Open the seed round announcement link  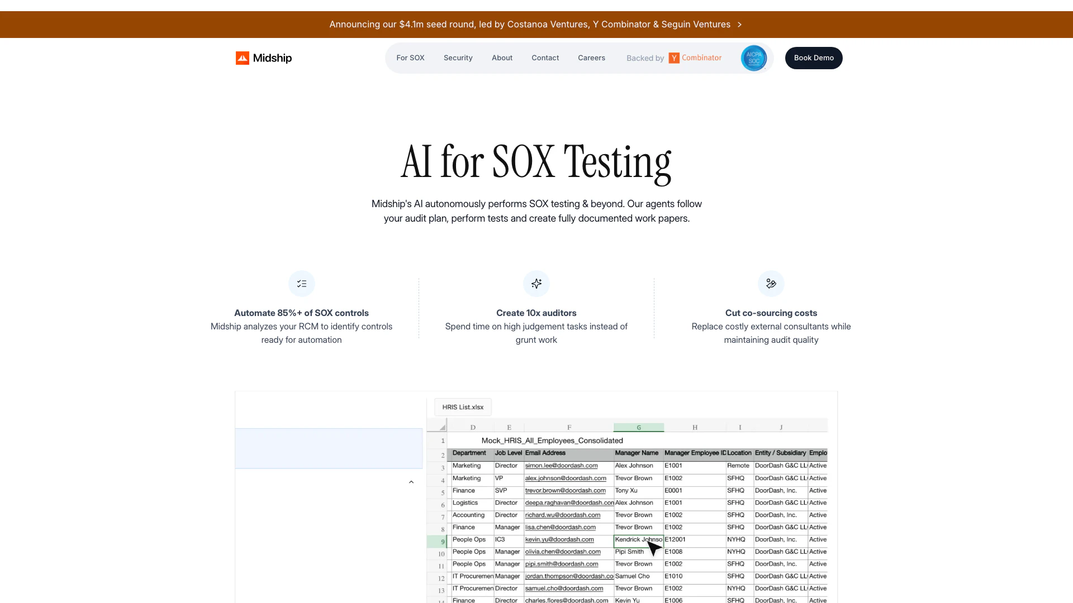[x=529, y=25]
